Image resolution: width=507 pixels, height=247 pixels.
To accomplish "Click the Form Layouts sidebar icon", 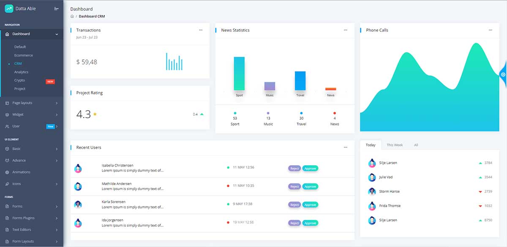I will coord(7,242).
